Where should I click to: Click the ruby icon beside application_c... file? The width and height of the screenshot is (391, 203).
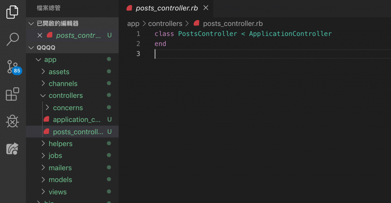click(x=47, y=119)
